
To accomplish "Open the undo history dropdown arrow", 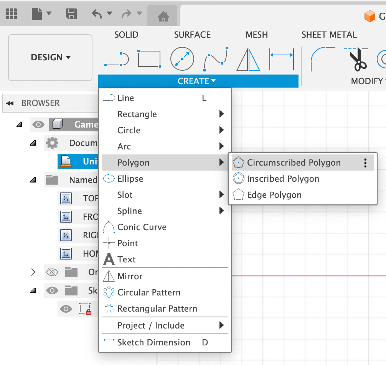I will click(x=110, y=13).
